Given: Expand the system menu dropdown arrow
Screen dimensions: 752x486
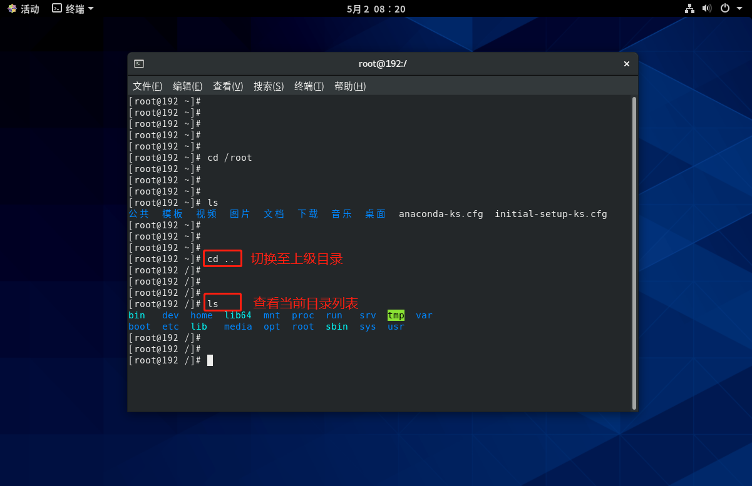Looking at the screenshot, I should 739,9.
